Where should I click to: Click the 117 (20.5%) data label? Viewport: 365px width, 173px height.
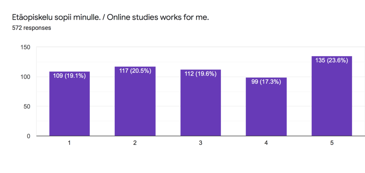(135, 71)
